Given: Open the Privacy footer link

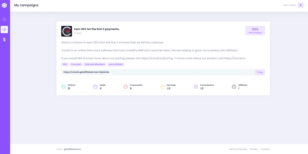Looking at the screenshot, I should coord(254,149).
